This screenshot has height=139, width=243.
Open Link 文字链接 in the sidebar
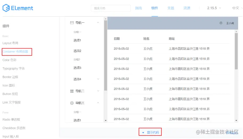(11, 102)
